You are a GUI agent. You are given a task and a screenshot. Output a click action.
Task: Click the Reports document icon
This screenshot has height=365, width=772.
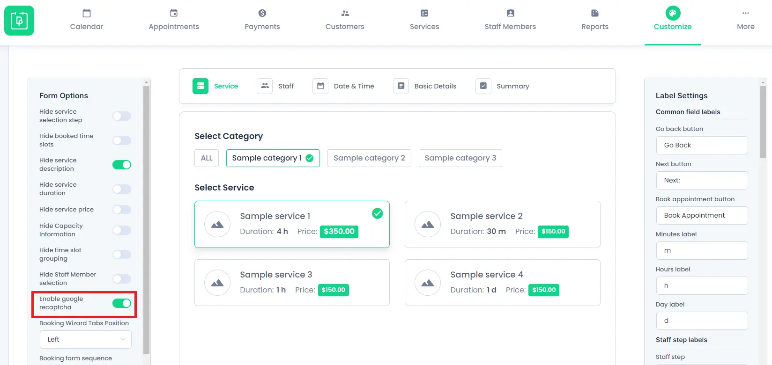(x=595, y=13)
